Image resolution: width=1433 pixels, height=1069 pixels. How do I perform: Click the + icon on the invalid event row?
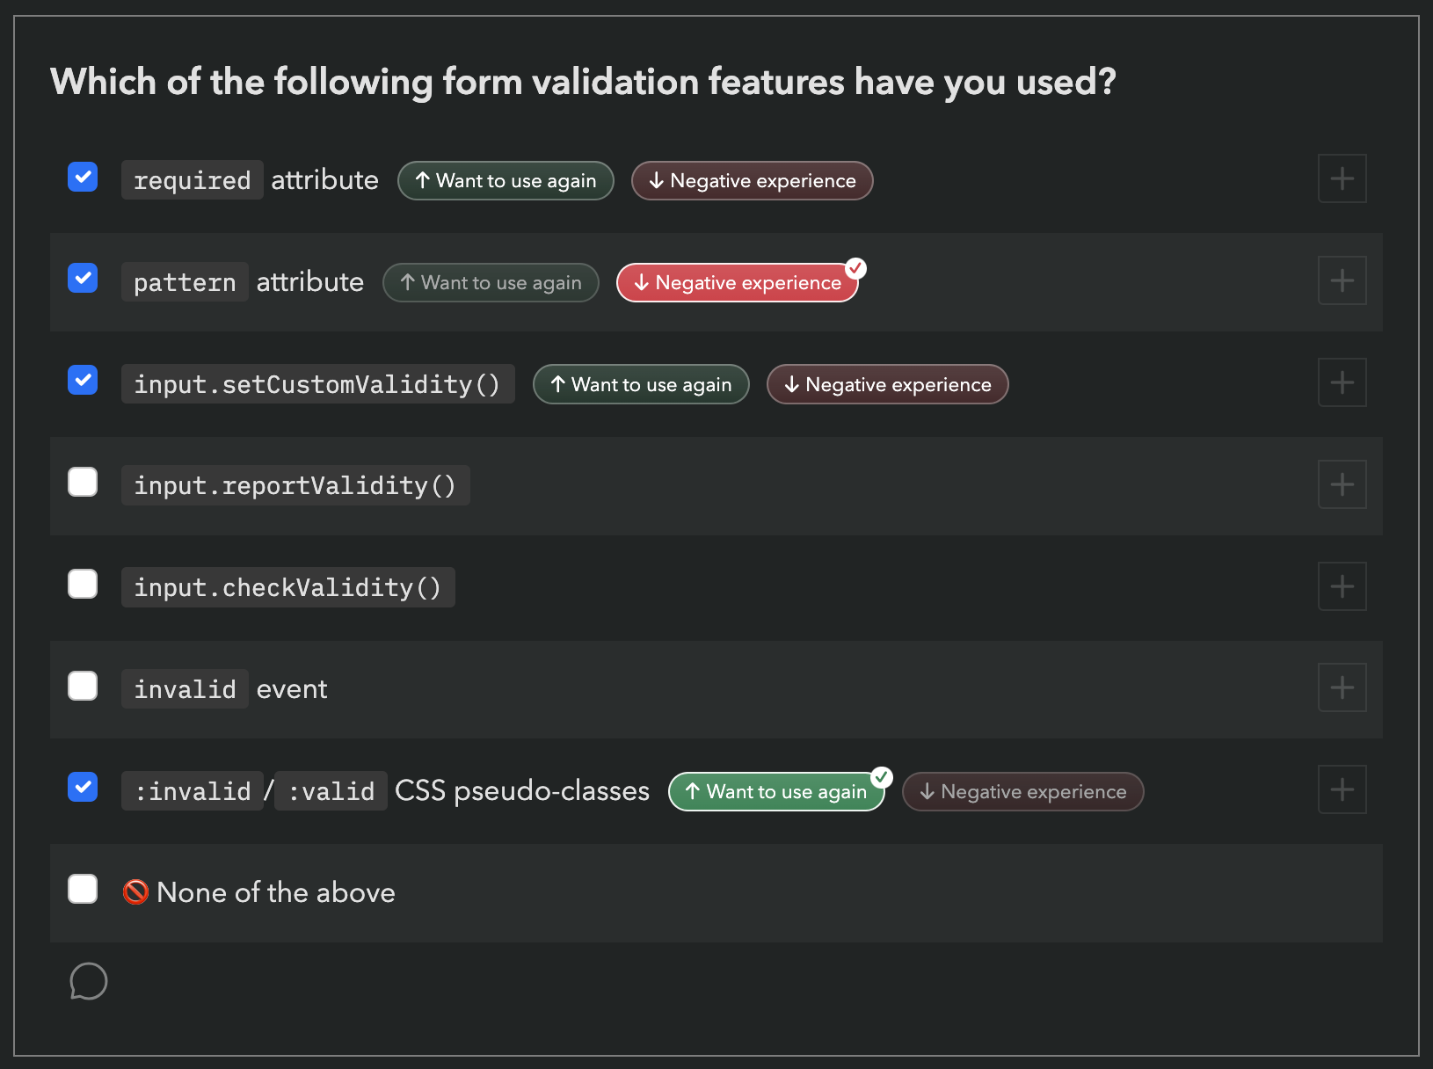coord(1342,687)
